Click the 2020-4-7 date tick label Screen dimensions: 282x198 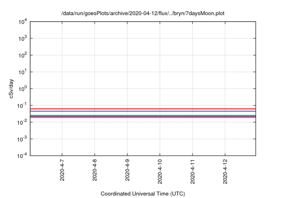tap(62, 170)
